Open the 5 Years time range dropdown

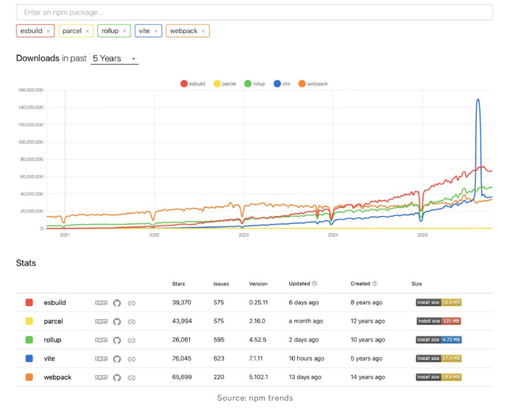pos(114,58)
